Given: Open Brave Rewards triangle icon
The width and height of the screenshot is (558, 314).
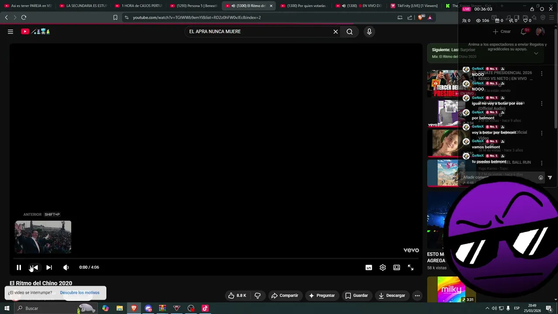Looking at the screenshot, I should coord(430,17).
